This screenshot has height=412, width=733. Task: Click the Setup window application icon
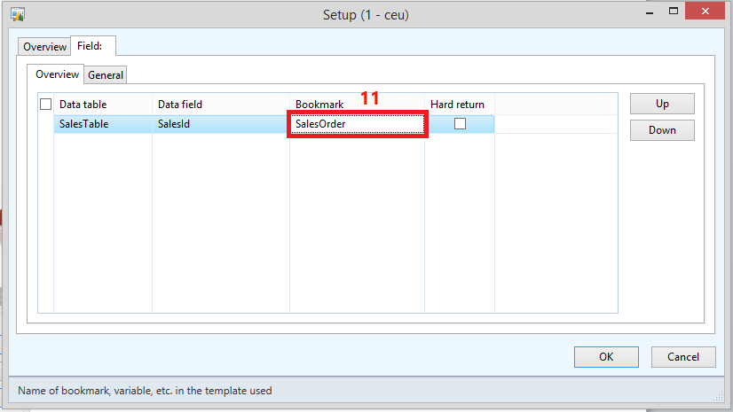click(x=18, y=14)
